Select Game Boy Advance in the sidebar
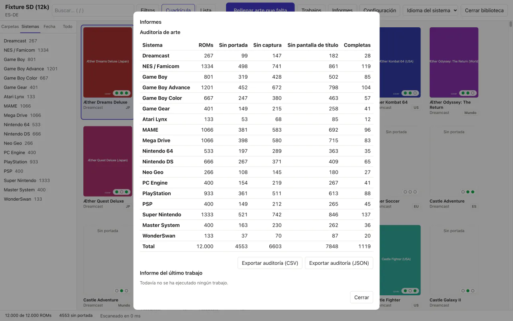The width and height of the screenshot is (513, 321). tap(38, 69)
